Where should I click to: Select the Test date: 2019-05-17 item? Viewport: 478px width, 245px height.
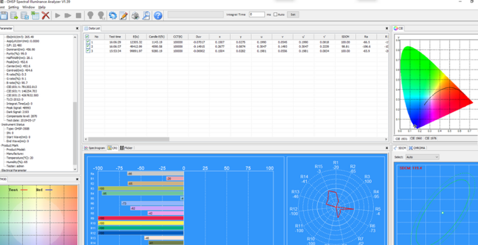21,120
